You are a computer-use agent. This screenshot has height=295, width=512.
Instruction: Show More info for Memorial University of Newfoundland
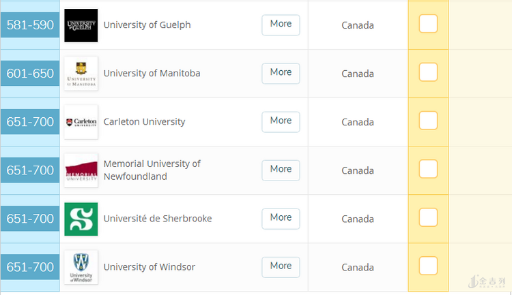pyautogui.click(x=281, y=170)
